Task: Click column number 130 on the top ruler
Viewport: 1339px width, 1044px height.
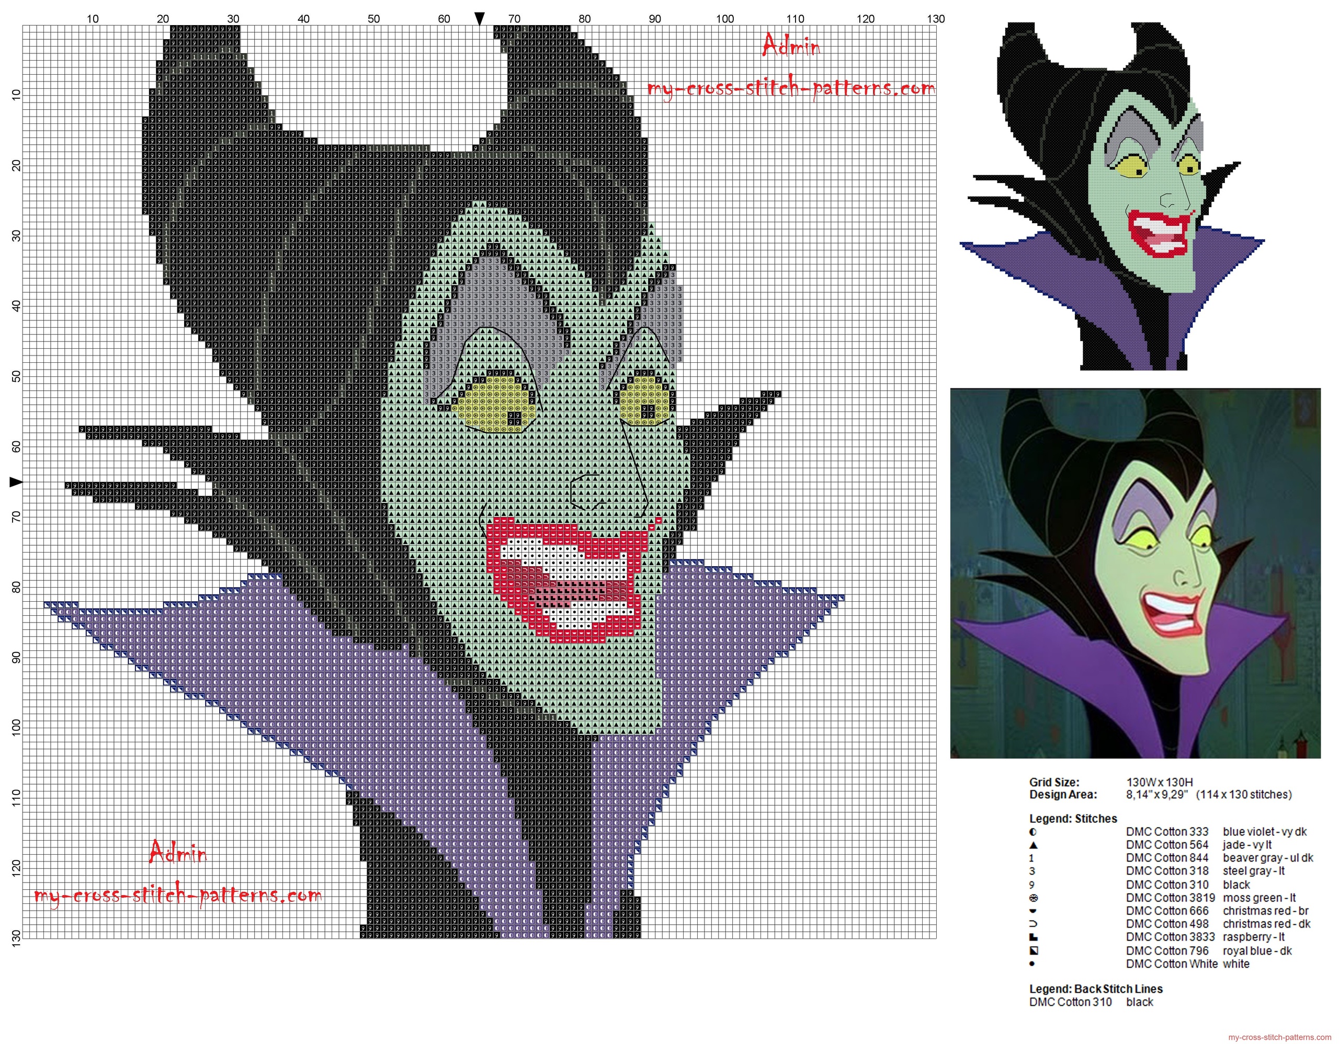Action: pos(936,19)
